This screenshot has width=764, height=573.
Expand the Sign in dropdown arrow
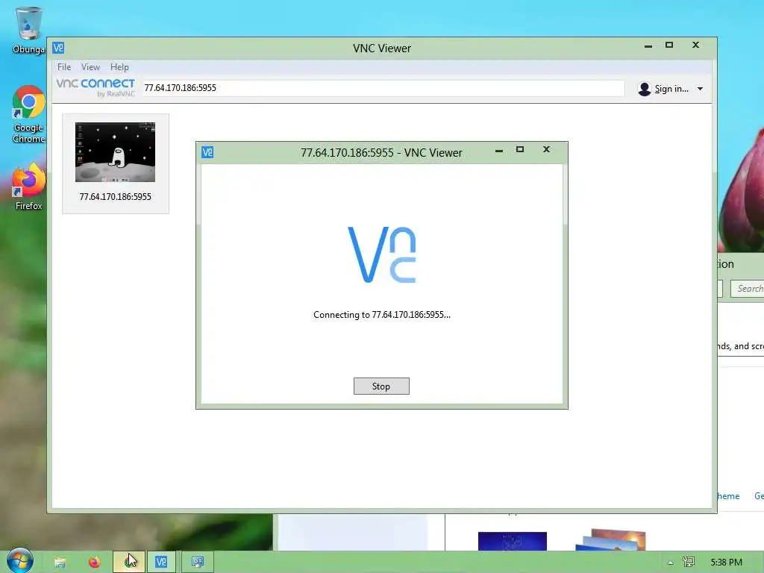[x=700, y=89]
